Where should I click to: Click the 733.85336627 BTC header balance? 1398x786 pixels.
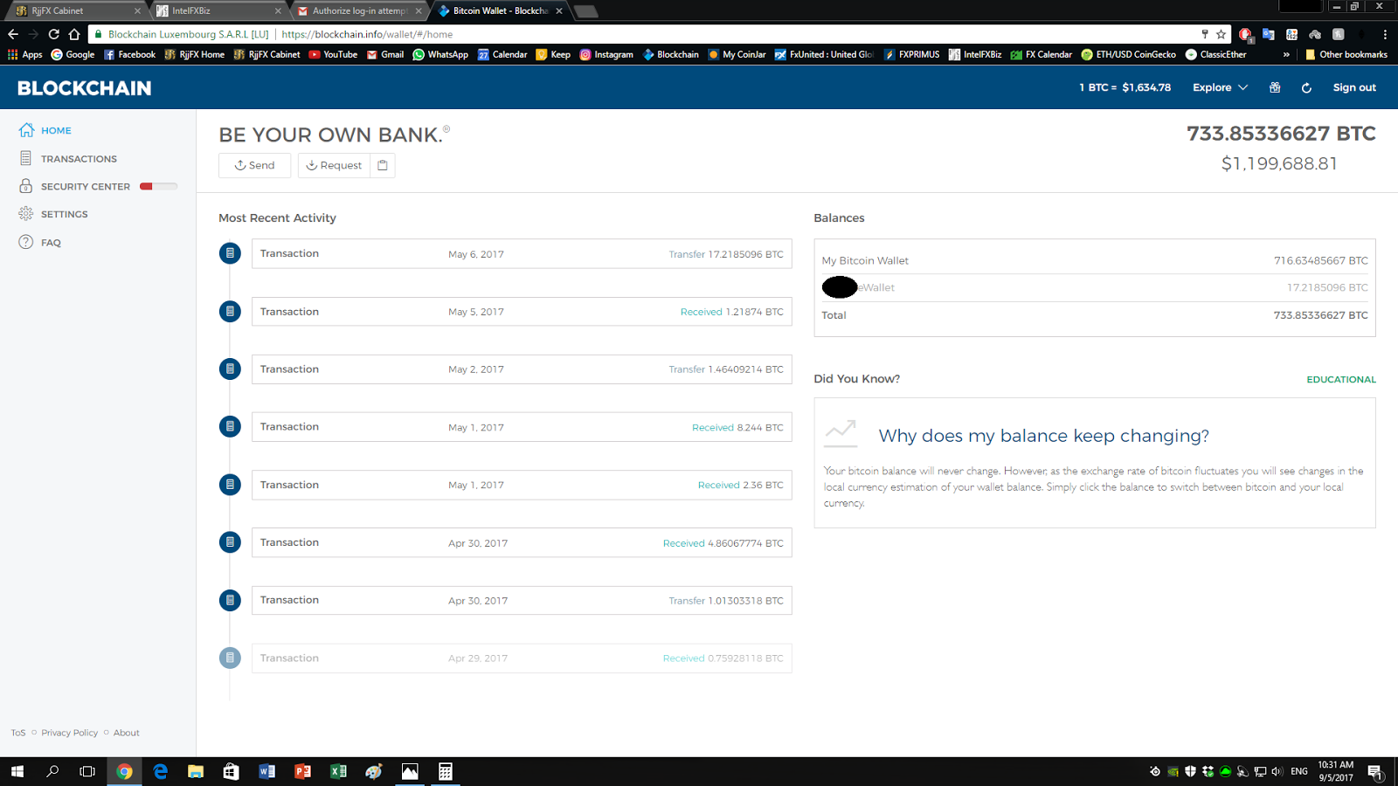click(x=1281, y=134)
